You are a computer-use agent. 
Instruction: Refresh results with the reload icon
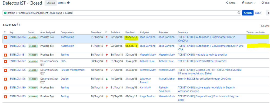point(18,25)
